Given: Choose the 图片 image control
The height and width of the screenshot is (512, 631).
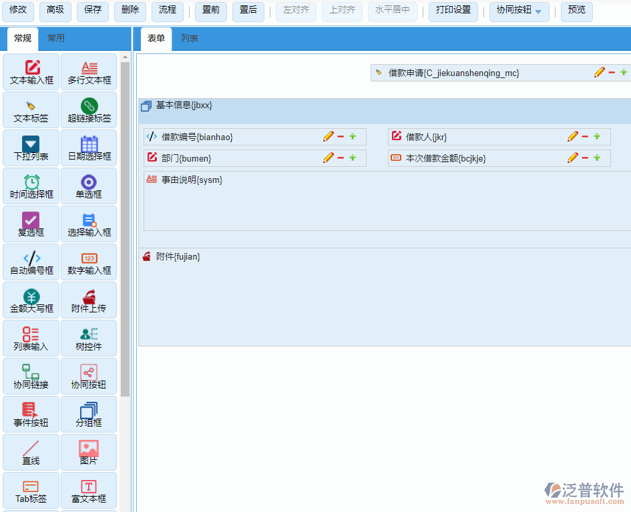Looking at the screenshot, I should [89, 453].
